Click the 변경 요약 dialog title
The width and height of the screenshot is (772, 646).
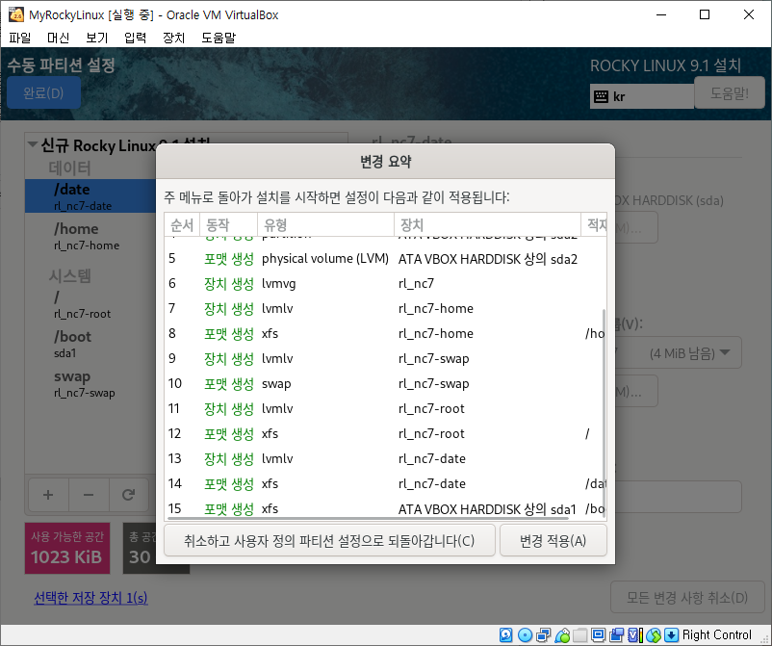(x=385, y=162)
